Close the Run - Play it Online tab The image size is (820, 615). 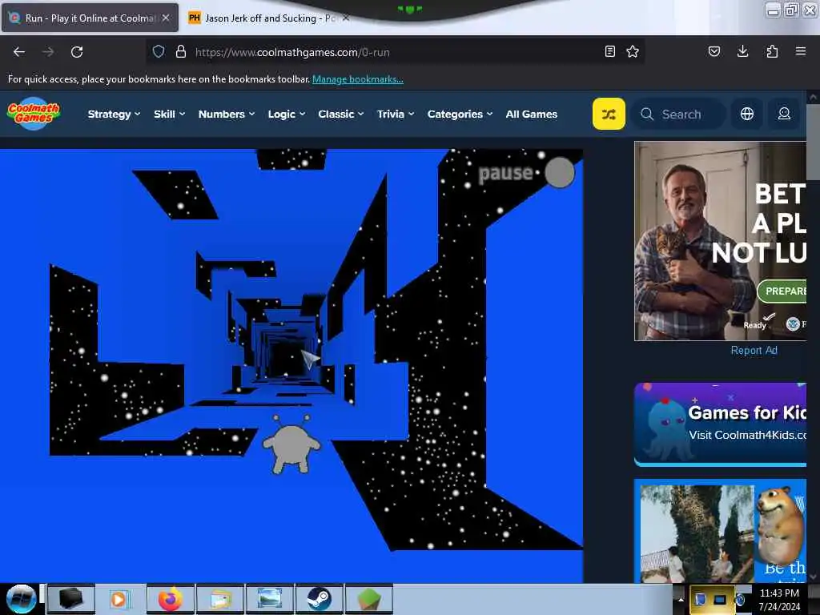coord(166,18)
